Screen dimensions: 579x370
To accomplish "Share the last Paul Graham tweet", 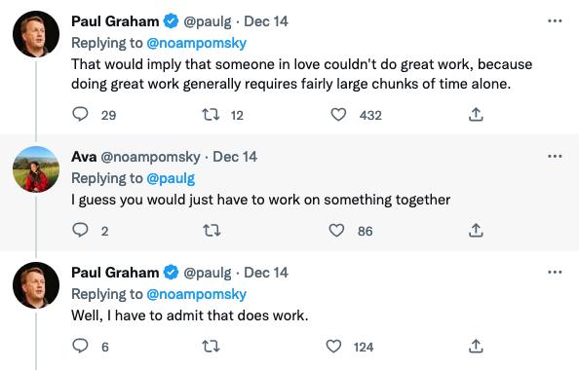I will 476,346.
